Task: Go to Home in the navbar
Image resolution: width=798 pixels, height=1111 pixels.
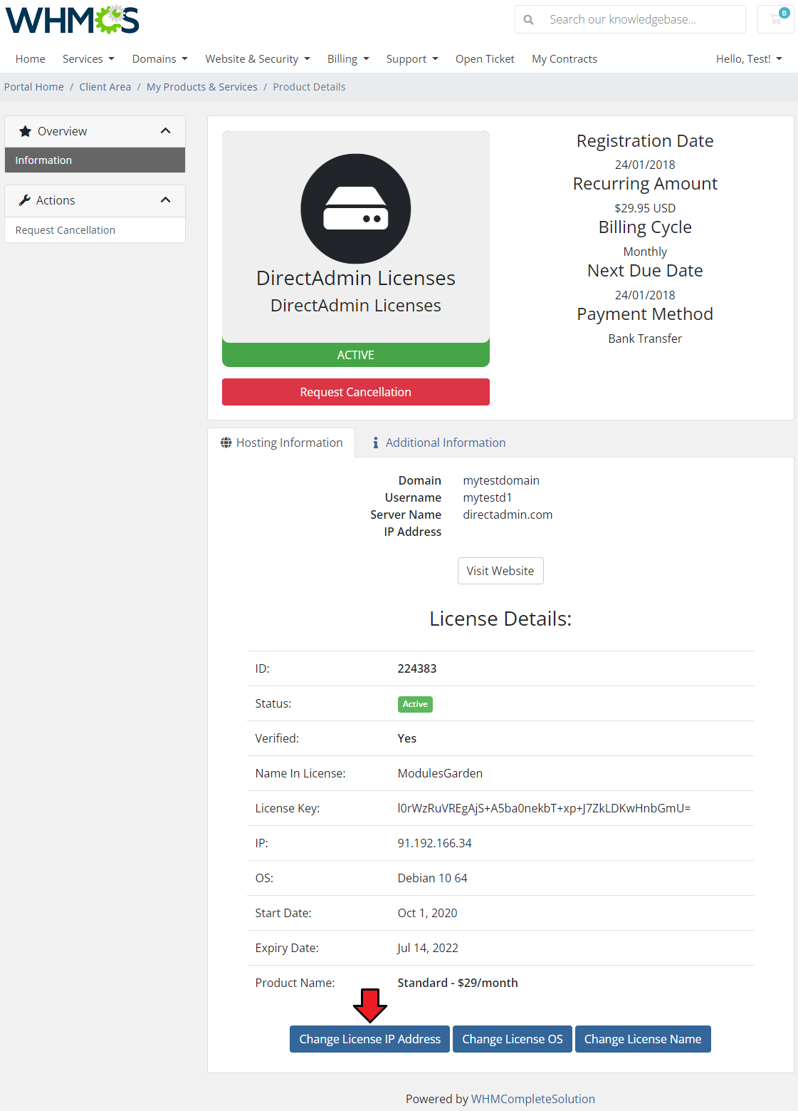Action: coord(31,59)
